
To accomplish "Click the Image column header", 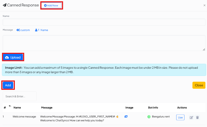I will [x=129, y=107].
